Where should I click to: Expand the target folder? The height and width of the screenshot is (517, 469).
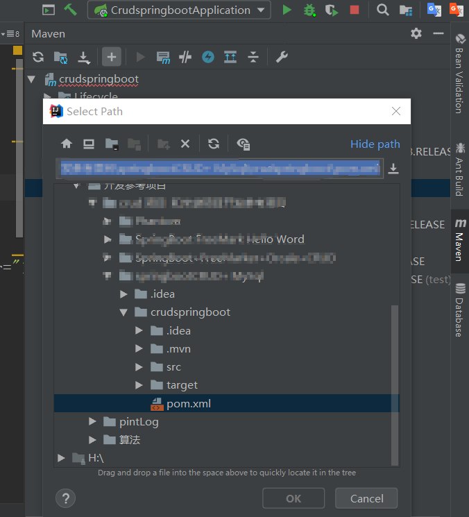coord(139,385)
